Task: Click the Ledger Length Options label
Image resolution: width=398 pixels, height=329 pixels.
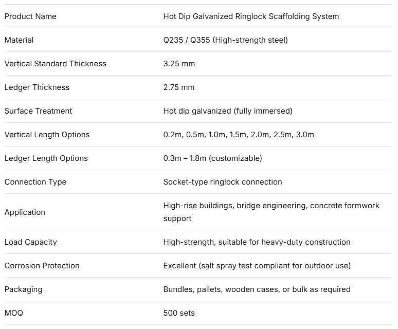Action: (46, 158)
